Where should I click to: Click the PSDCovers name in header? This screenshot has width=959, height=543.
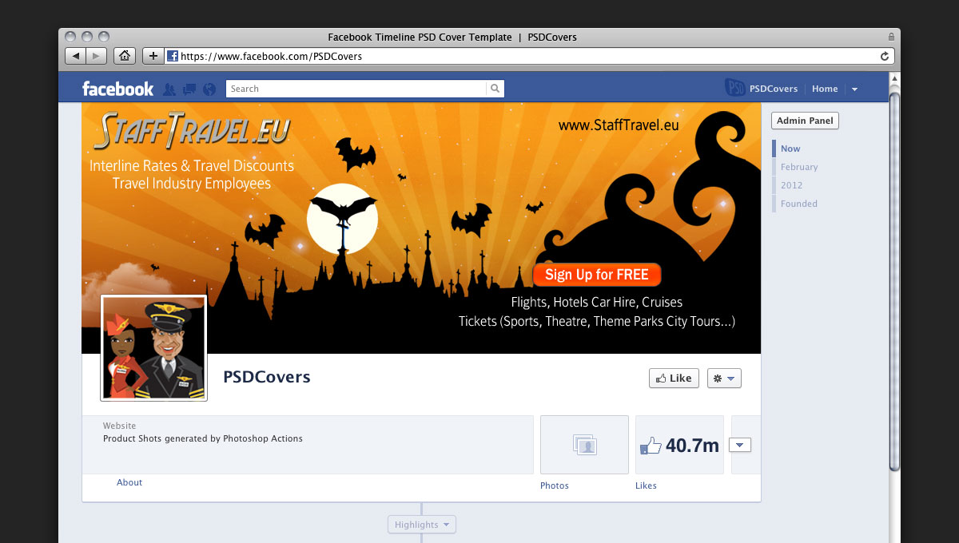tap(773, 89)
